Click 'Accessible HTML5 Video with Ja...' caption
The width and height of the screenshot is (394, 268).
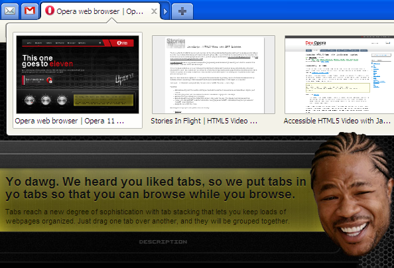coord(337,121)
